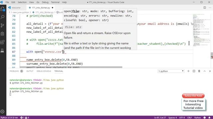This screenshot has width=213, height=119.
Task: Switch to the Debug Console tab
Action: (44, 71)
